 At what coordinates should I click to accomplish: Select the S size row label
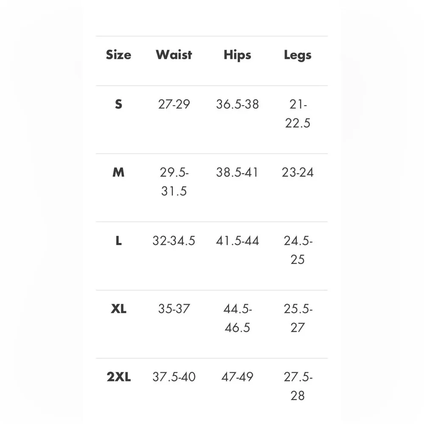tap(118, 104)
